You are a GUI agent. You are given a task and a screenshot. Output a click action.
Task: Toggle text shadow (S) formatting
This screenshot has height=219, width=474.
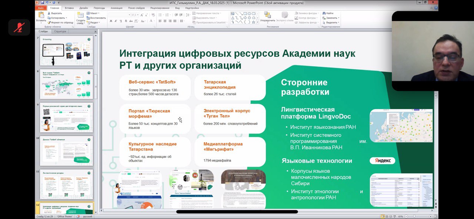point(126,21)
